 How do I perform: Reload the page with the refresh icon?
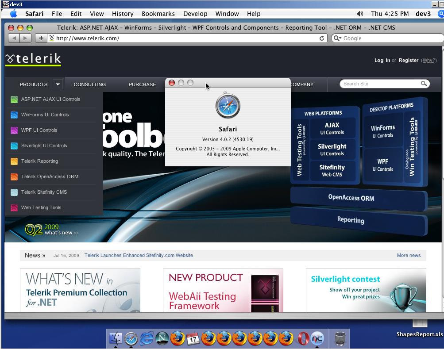(x=322, y=38)
